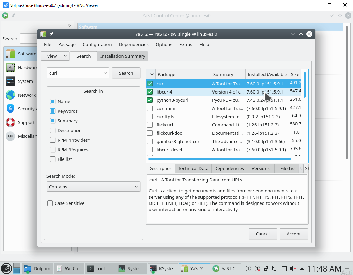Screen dimensions: 353x275
Task: Open the Miscellaneous category icon
Action: pos(10,136)
